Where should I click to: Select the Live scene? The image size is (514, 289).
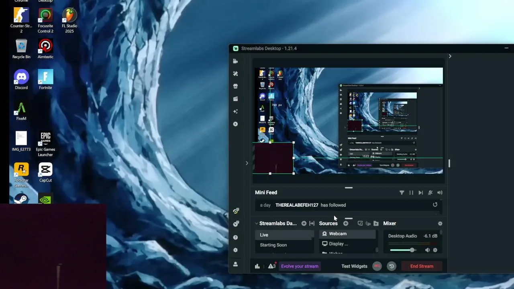point(284,235)
